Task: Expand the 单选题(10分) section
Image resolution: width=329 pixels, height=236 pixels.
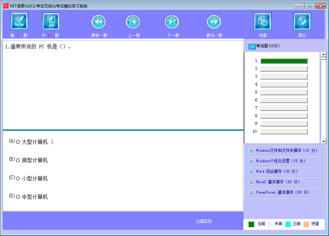Action: coord(284,46)
